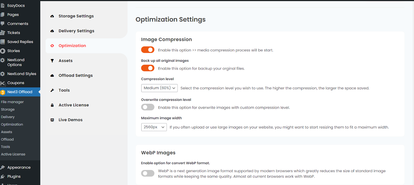Click the Storage Settings cloud icon
414x185 pixels.
point(52,16)
